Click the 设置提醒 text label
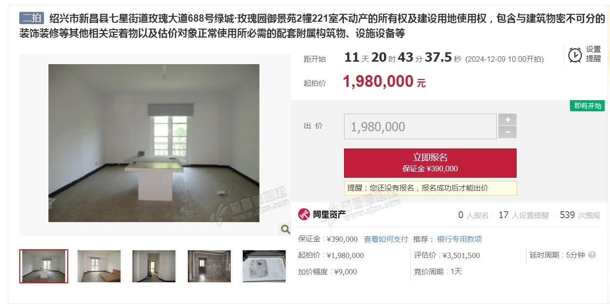 pyautogui.click(x=594, y=54)
